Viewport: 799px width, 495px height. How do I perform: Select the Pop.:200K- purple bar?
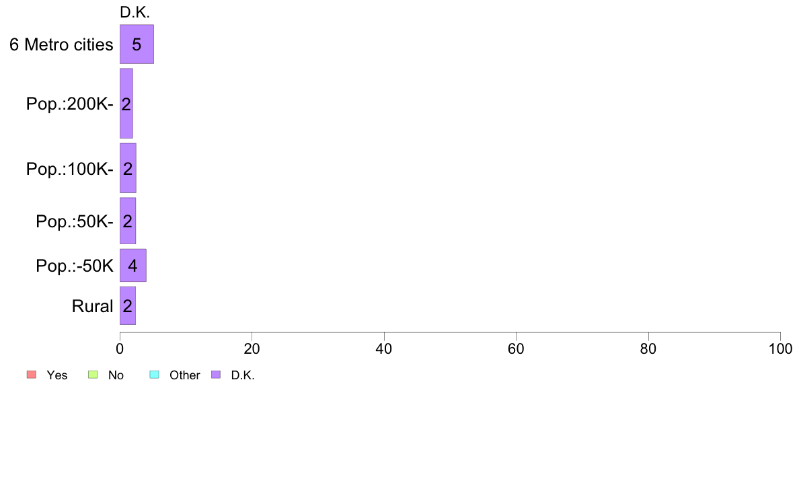126,104
